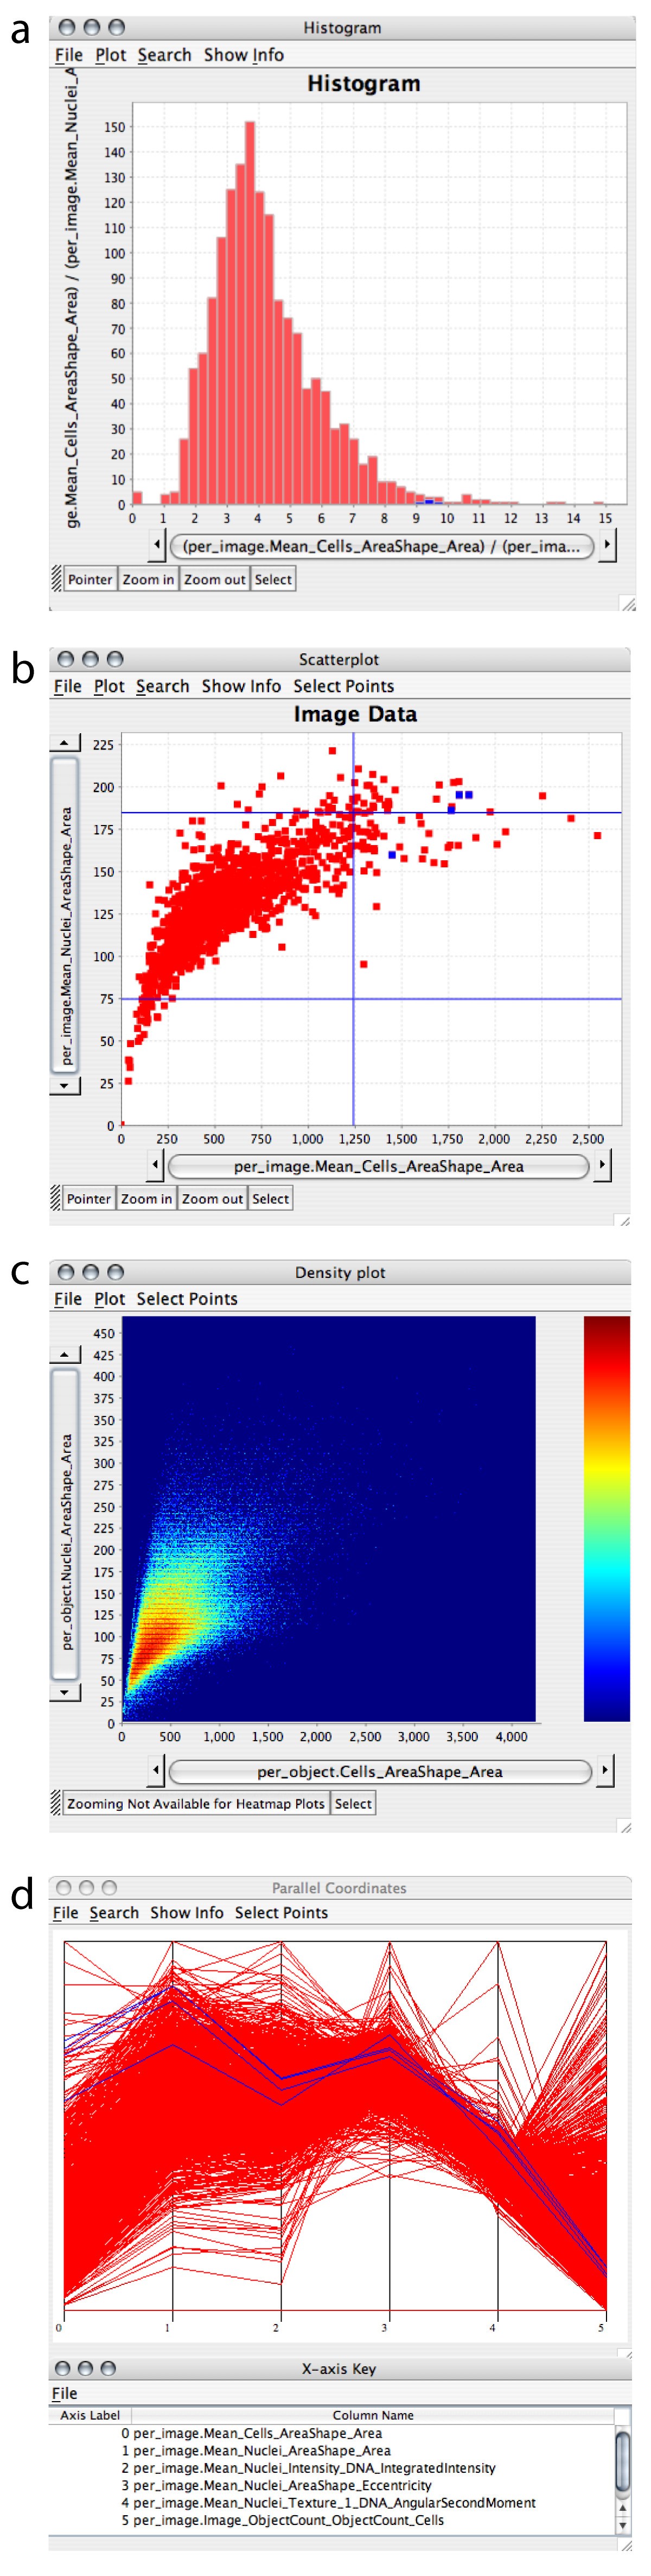Click Density plot window resize corner handle
This screenshot has width=651, height=2576.
point(625,1826)
